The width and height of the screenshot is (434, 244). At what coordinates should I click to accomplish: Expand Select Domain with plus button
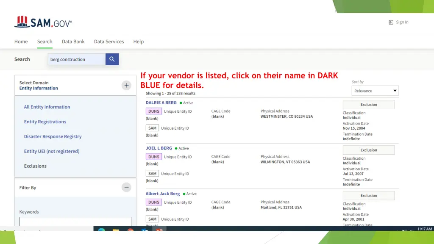coord(126,86)
